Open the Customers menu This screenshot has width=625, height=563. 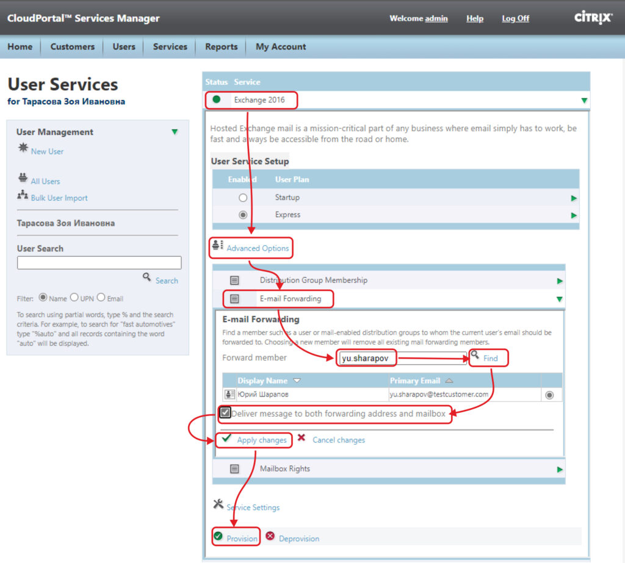click(x=73, y=46)
